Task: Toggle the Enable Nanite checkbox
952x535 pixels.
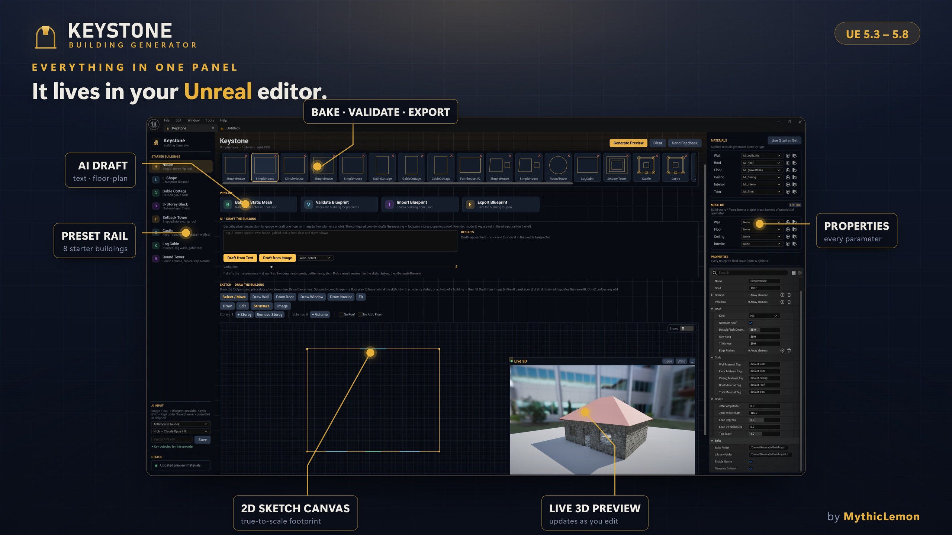Action: coord(750,461)
